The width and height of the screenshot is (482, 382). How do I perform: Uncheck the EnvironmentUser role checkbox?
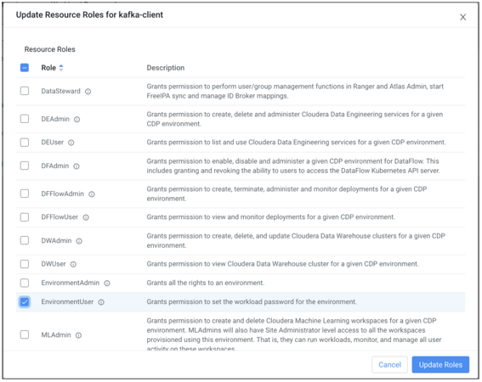25,302
